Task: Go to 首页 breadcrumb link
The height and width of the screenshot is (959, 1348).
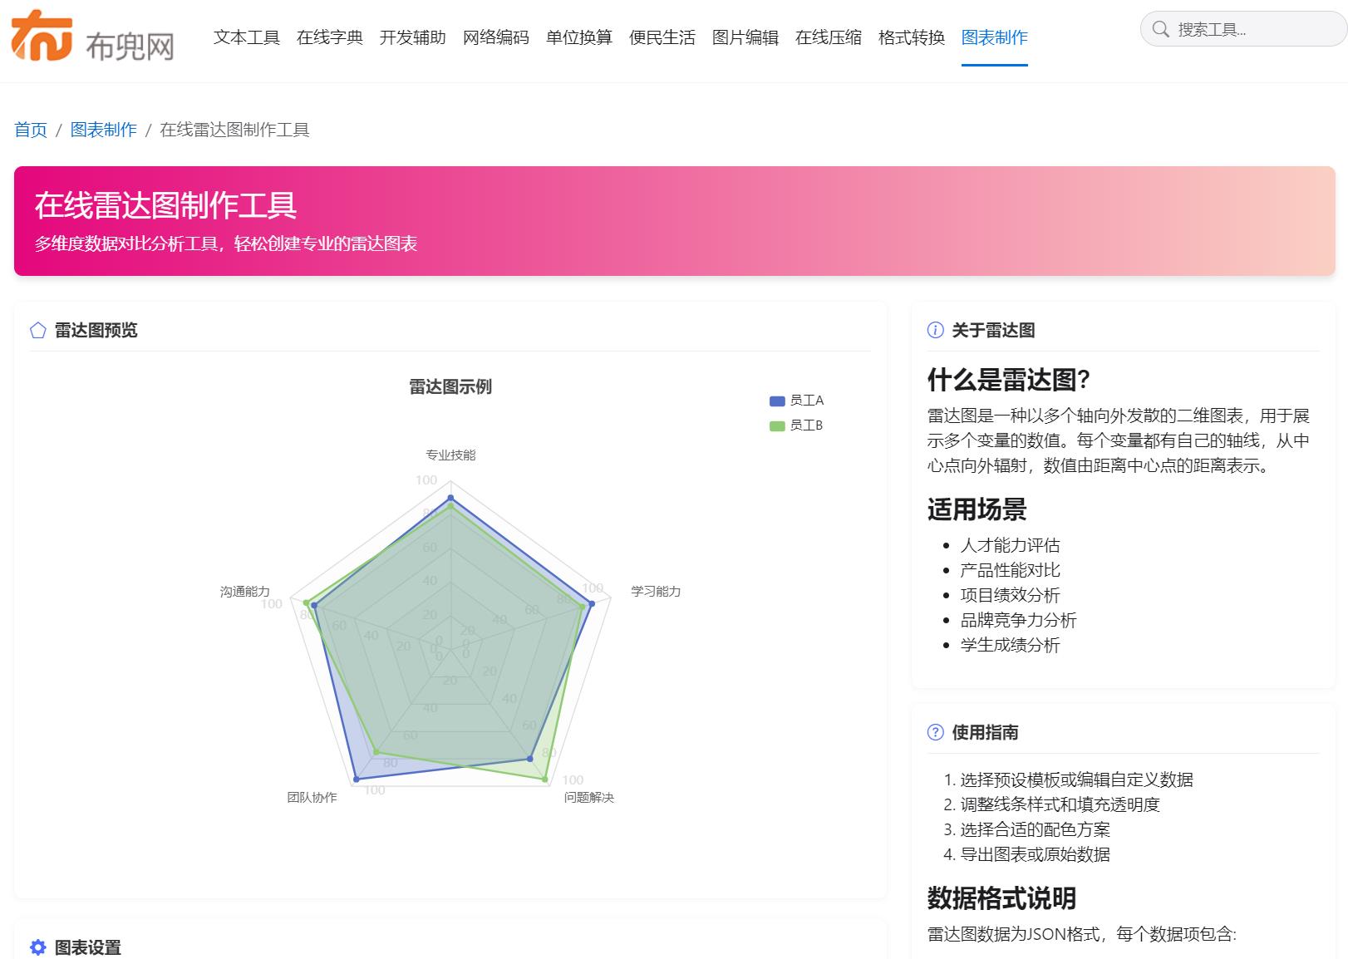Action: coord(31,130)
